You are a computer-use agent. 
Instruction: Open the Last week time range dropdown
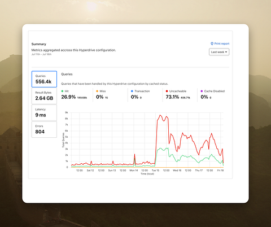pos(219,52)
